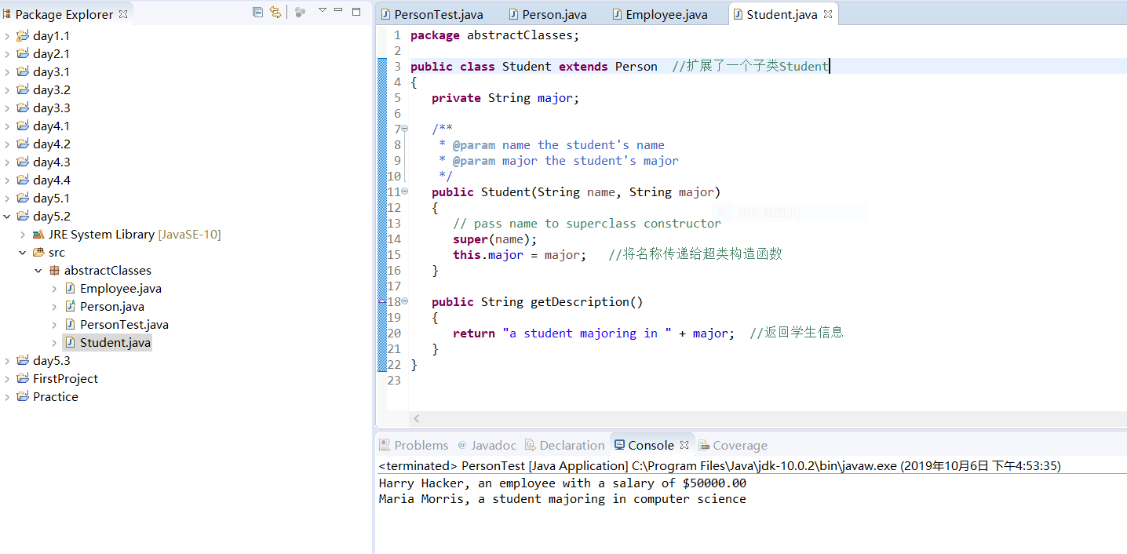Image resolution: width=1127 pixels, height=554 pixels.
Task: Expand the day4.4 project
Action: [7, 180]
